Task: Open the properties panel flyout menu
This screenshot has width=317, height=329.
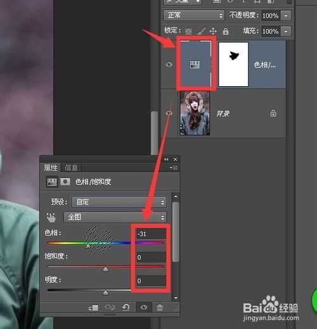Action: 174,168
